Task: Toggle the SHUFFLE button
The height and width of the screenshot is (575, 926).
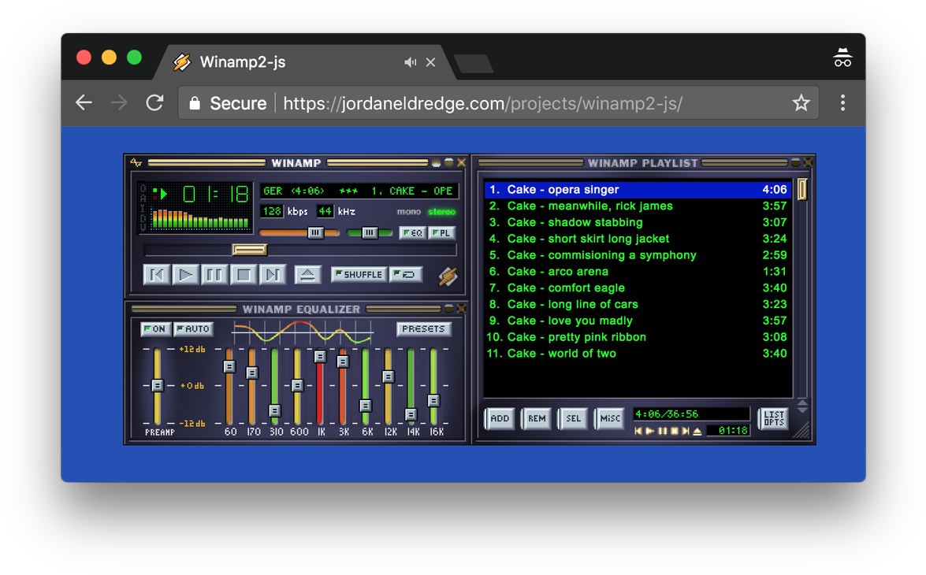Action: (359, 275)
